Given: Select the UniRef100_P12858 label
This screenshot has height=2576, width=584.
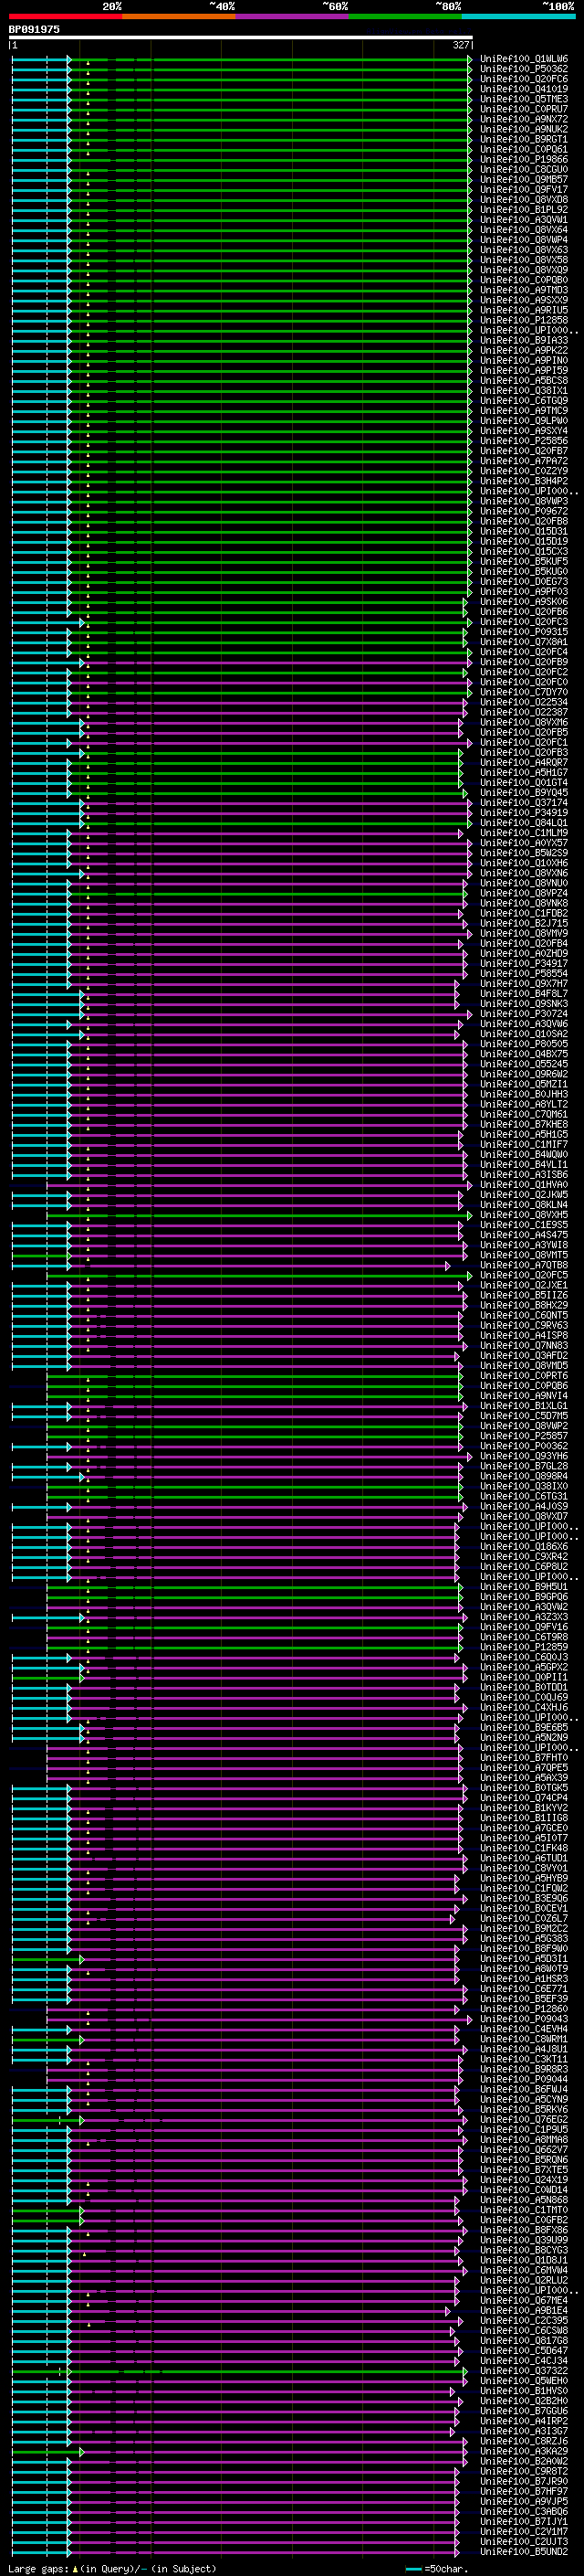Looking at the screenshot, I should click(x=524, y=320).
